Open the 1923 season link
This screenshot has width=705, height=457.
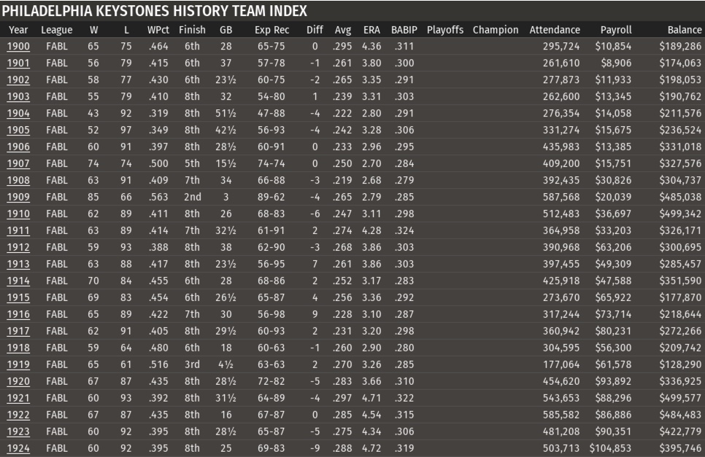coord(18,432)
